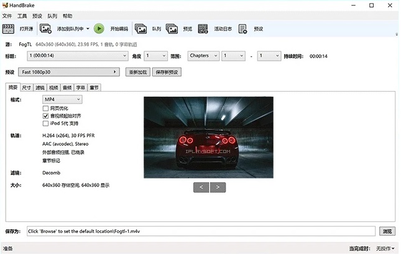Click the 开始编码 toolbar label
The height and width of the screenshot is (254, 401).
click(x=119, y=28)
